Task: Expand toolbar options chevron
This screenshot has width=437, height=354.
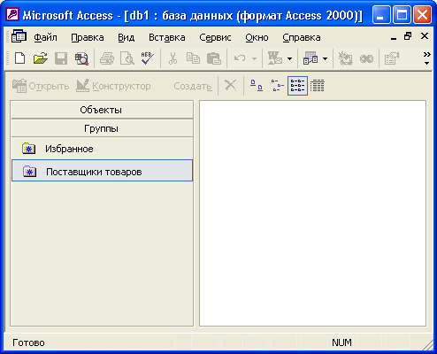Action: (426, 58)
